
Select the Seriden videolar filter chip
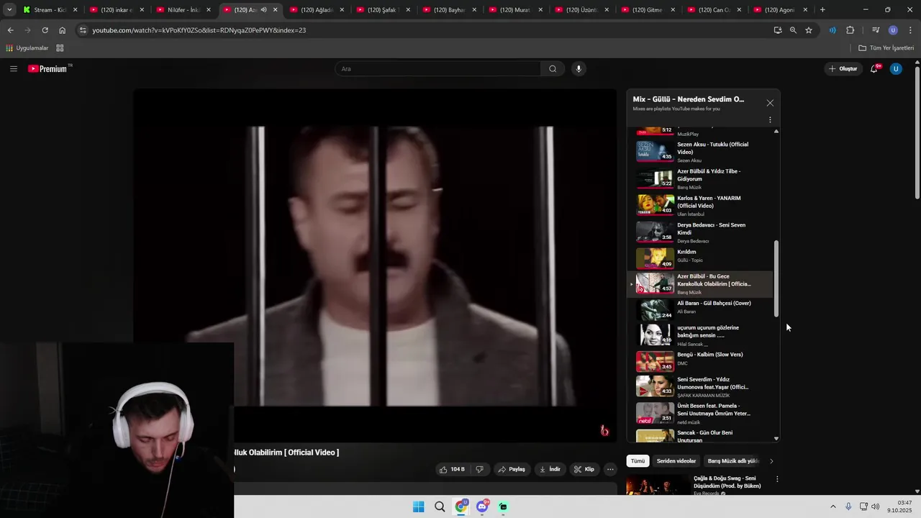676,461
